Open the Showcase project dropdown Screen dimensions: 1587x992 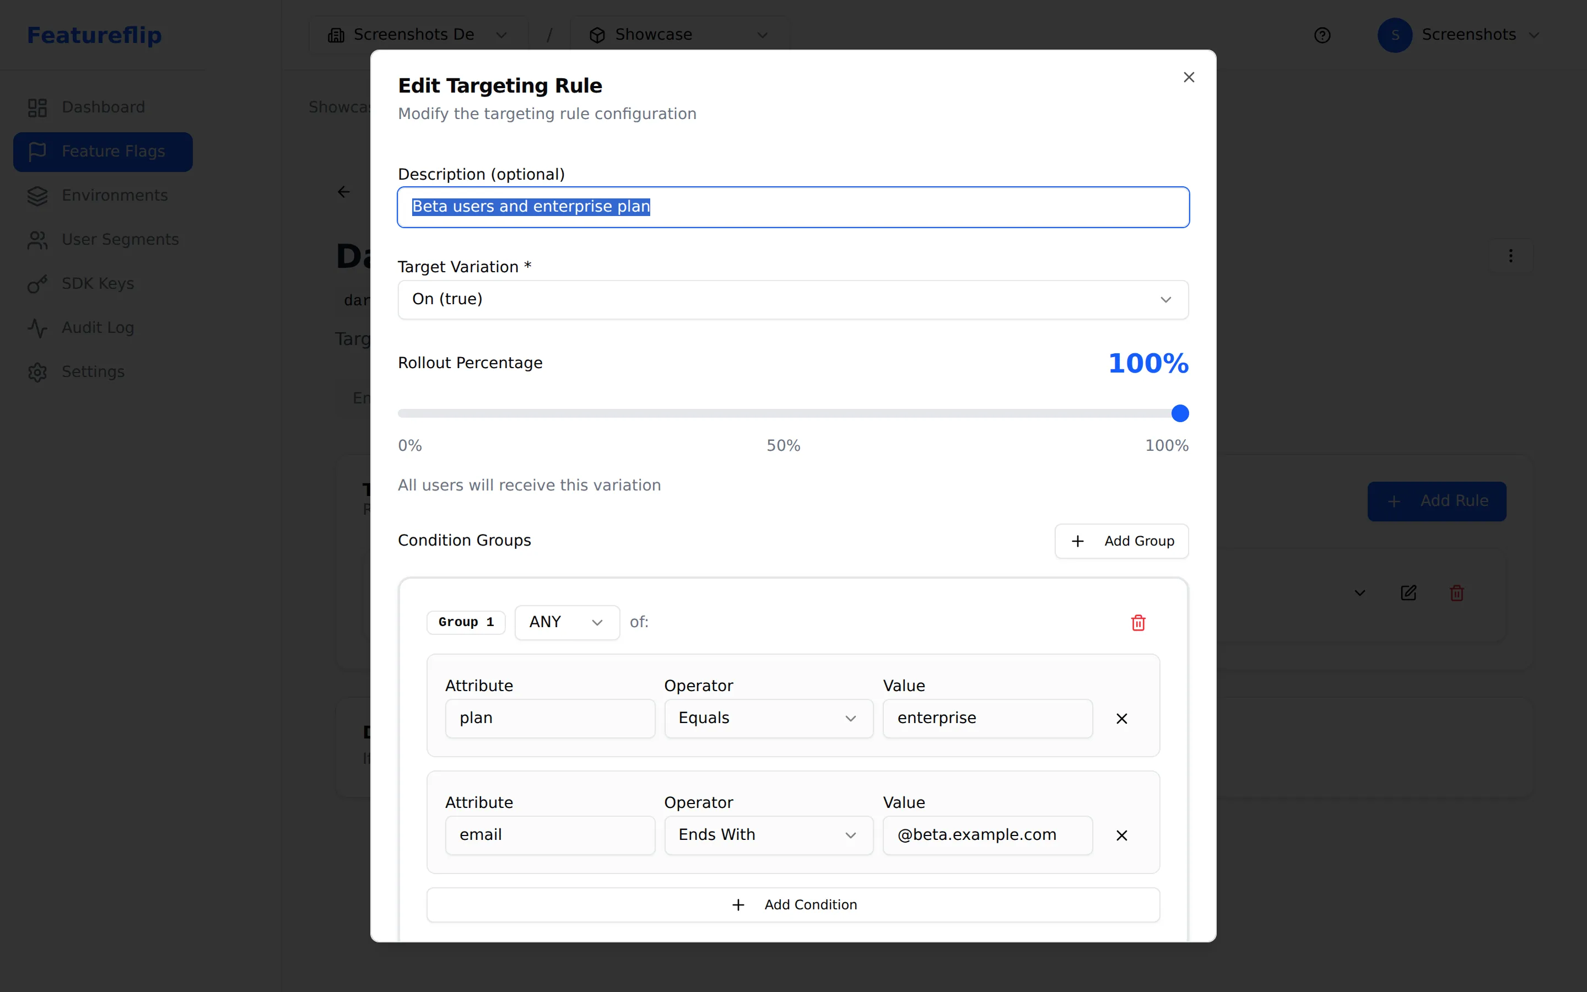pos(679,35)
